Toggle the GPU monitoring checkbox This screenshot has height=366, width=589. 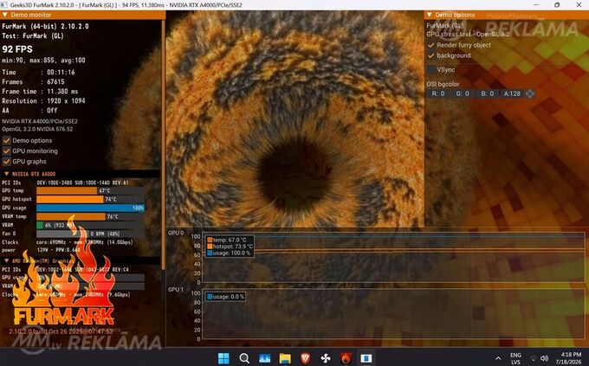[6, 151]
